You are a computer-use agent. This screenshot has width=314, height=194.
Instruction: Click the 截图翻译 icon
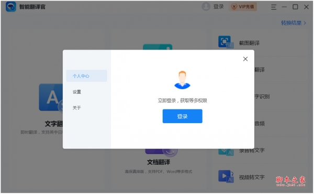click(x=226, y=42)
